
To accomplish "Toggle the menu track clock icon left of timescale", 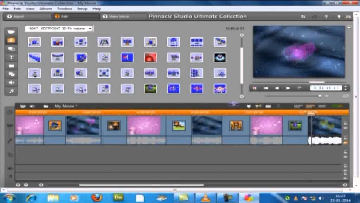I will (x=9, y=112).
